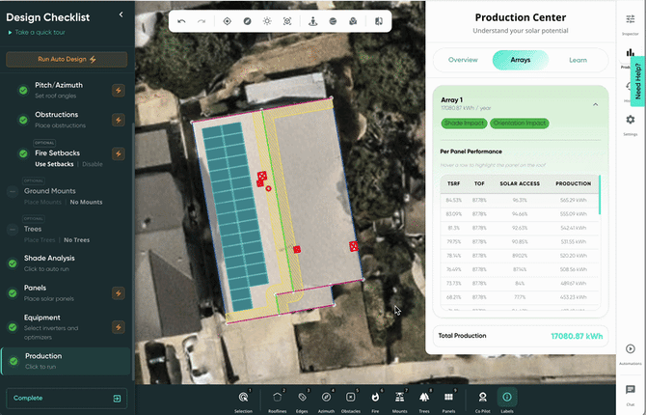The height and width of the screenshot is (415, 646).
Task: Click the recenter target icon
Action: point(227,21)
